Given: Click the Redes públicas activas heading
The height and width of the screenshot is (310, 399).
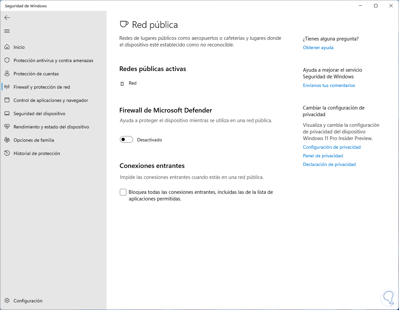Looking at the screenshot, I should tap(152, 69).
